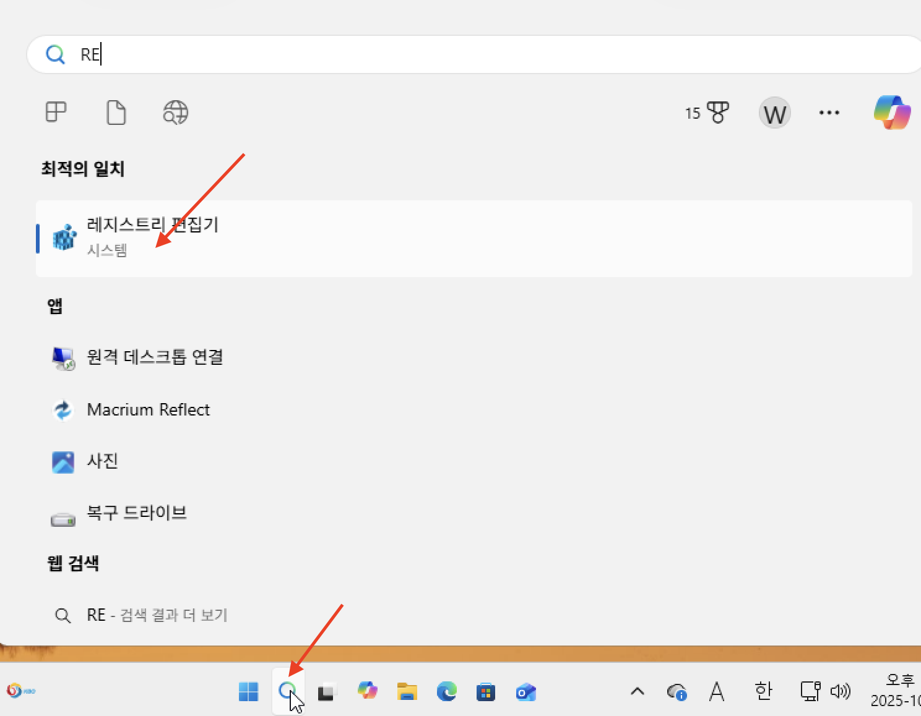Toggle Korean input via the 한 indicator

pos(764,691)
